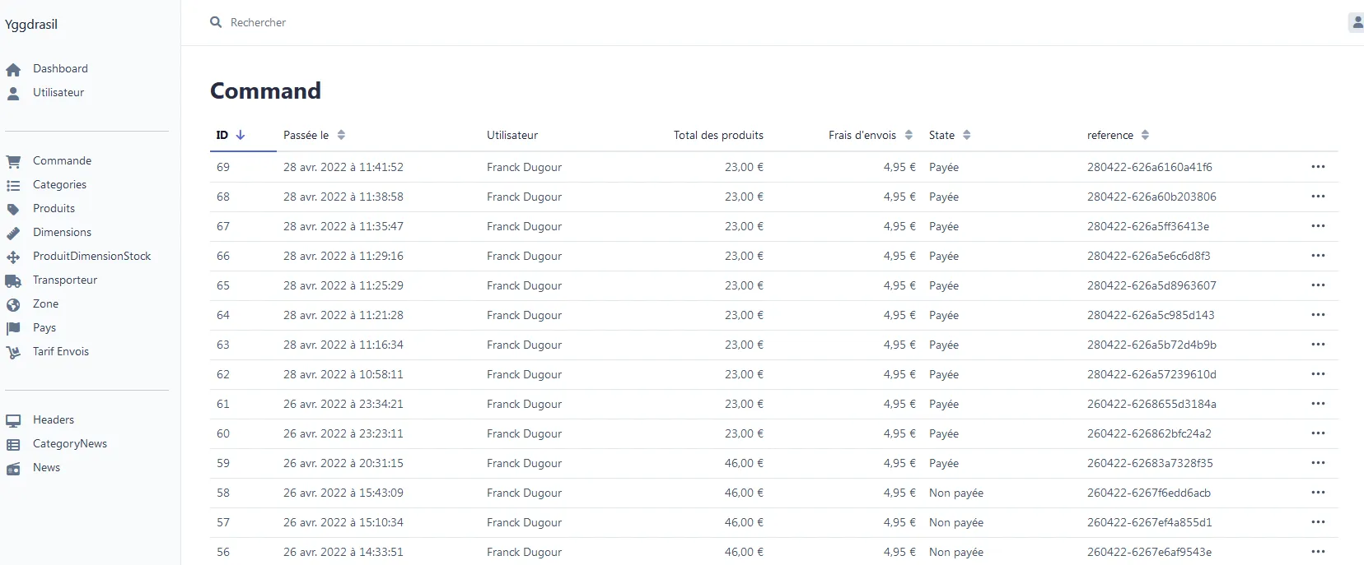Go to ProduitDimensionStock page
1364x565 pixels.
pos(91,257)
